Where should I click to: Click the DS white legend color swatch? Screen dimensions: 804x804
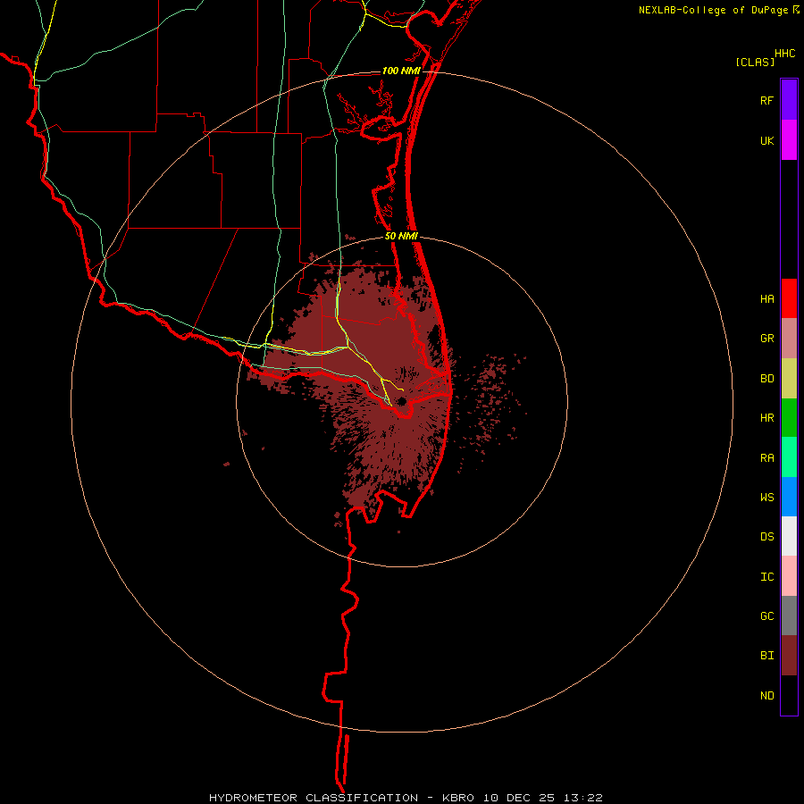[789, 536]
